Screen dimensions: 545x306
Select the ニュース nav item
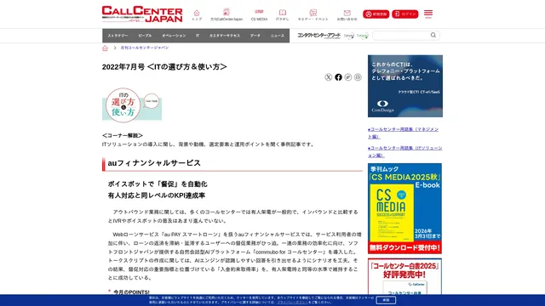pyautogui.click(x=278, y=36)
